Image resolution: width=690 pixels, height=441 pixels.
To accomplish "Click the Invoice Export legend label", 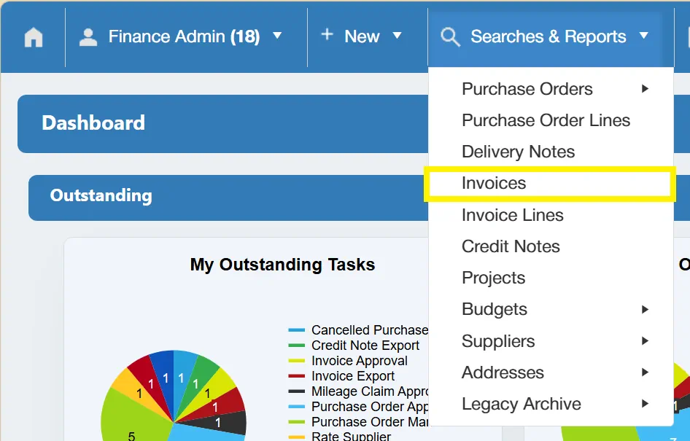I will click(x=353, y=376).
